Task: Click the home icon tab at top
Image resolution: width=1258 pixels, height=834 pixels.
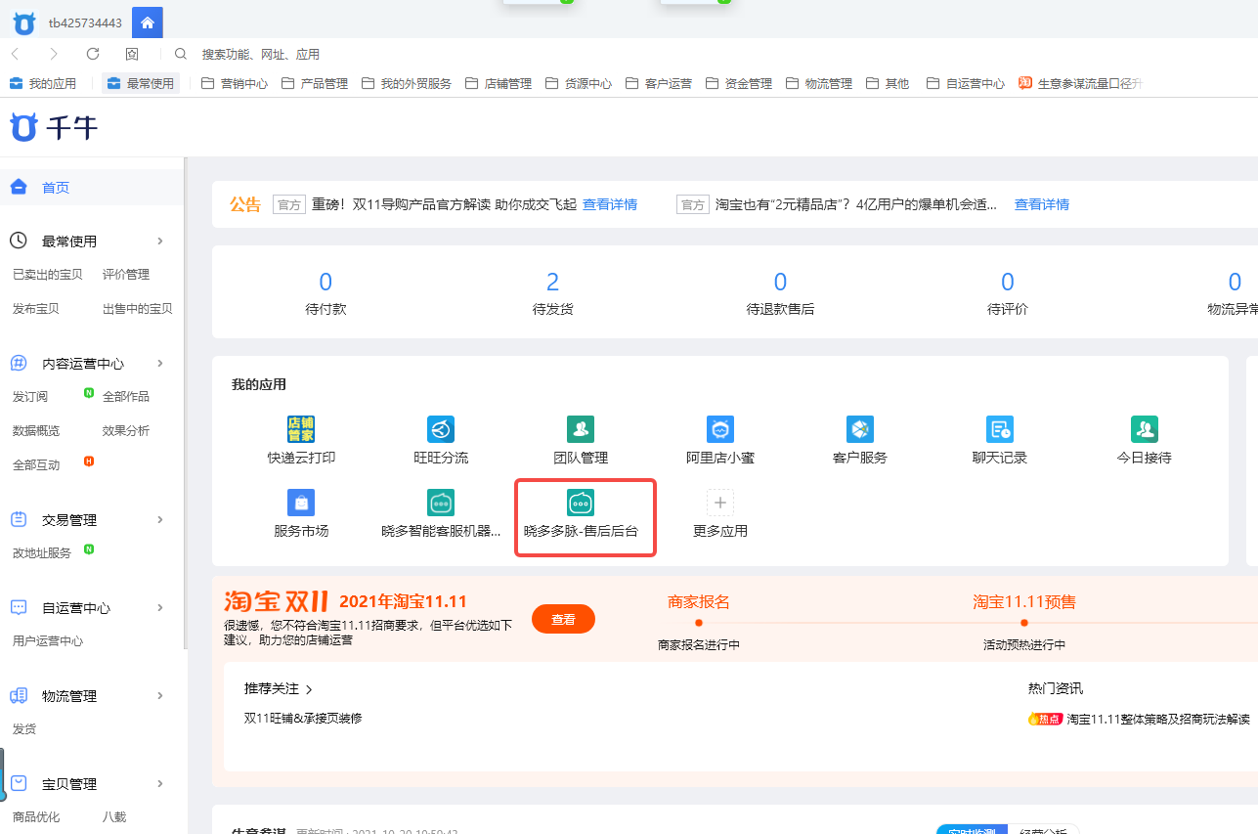Action: (147, 22)
